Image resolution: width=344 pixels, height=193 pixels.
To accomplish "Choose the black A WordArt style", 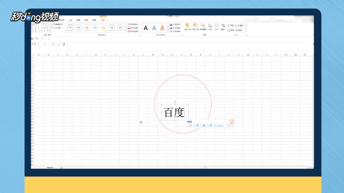I will (x=146, y=28).
